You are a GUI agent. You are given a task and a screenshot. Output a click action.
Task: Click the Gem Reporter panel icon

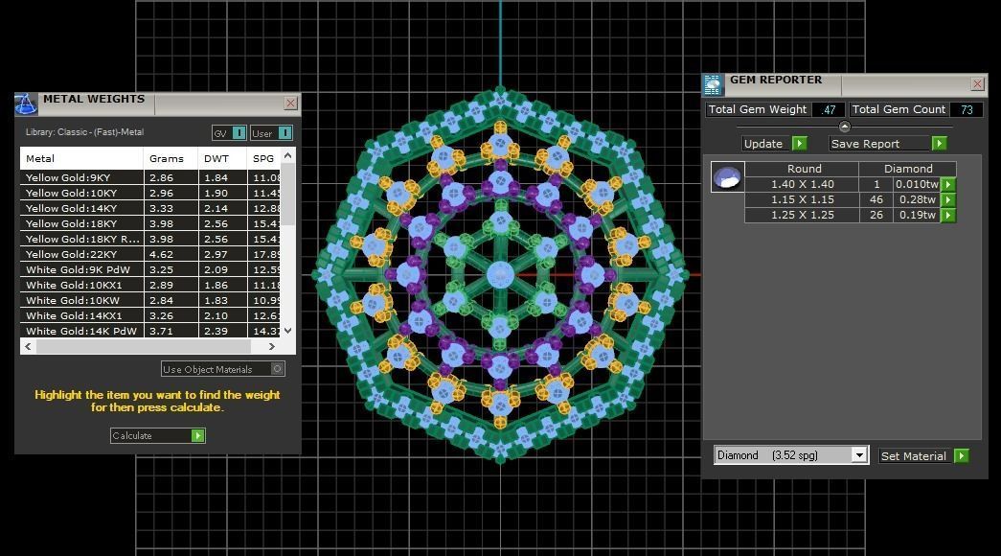713,84
